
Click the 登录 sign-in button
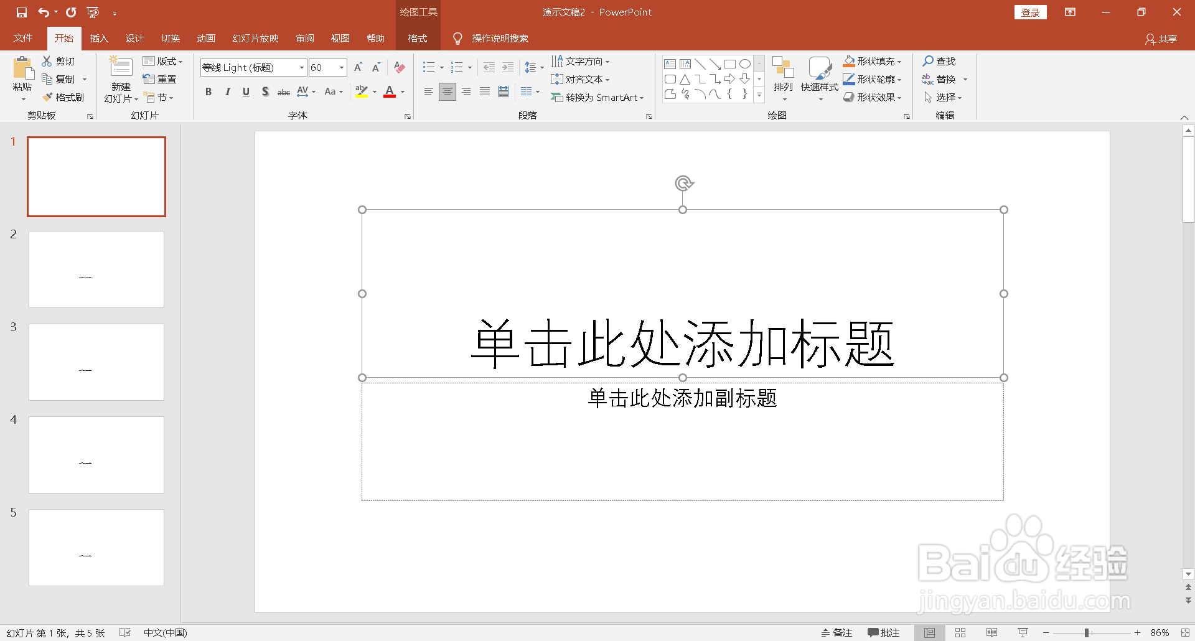coord(1030,12)
